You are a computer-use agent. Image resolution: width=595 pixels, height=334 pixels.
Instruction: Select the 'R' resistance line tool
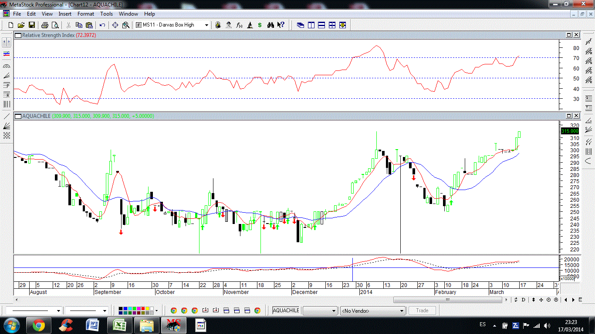(x=7, y=94)
